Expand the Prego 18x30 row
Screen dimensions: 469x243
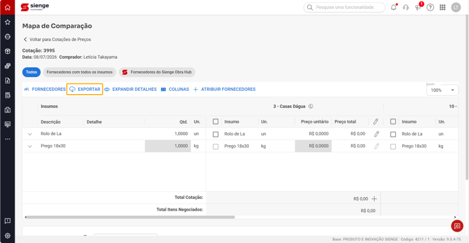coord(30,146)
